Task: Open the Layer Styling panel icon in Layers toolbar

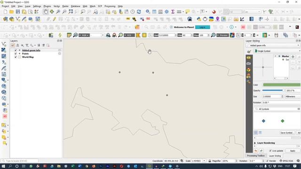Action: pos(13,46)
